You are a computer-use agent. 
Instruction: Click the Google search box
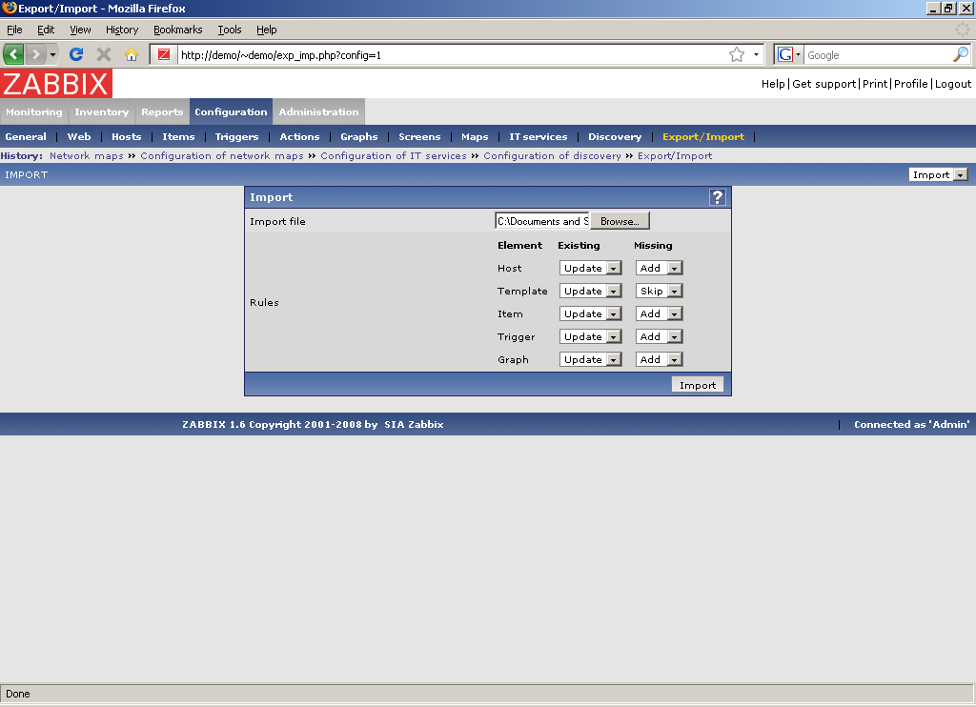[878, 54]
